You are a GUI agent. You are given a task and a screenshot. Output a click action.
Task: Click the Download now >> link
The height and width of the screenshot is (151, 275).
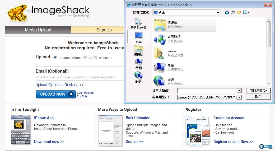(49, 141)
